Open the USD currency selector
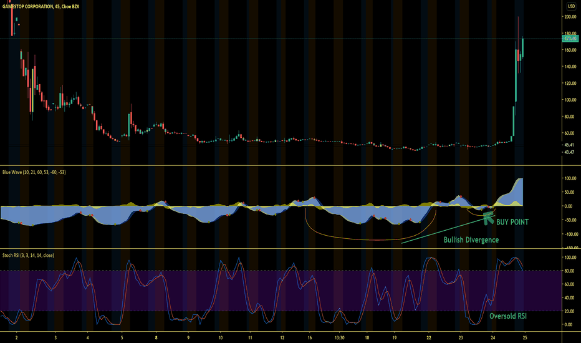This screenshot has height=343, width=581. click(572, 6)
